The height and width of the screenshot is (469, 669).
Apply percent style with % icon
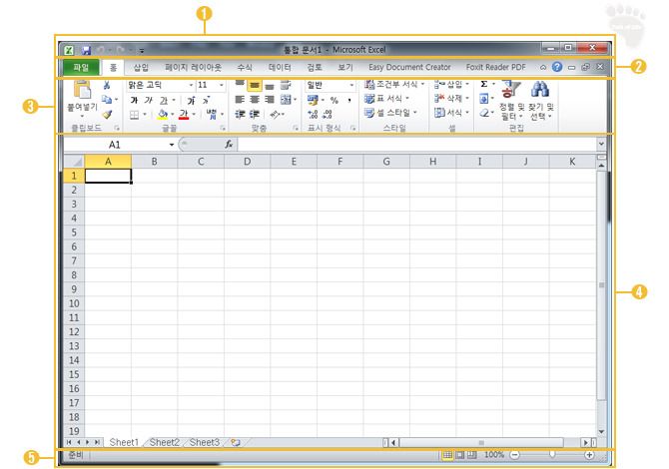(334, 100)
